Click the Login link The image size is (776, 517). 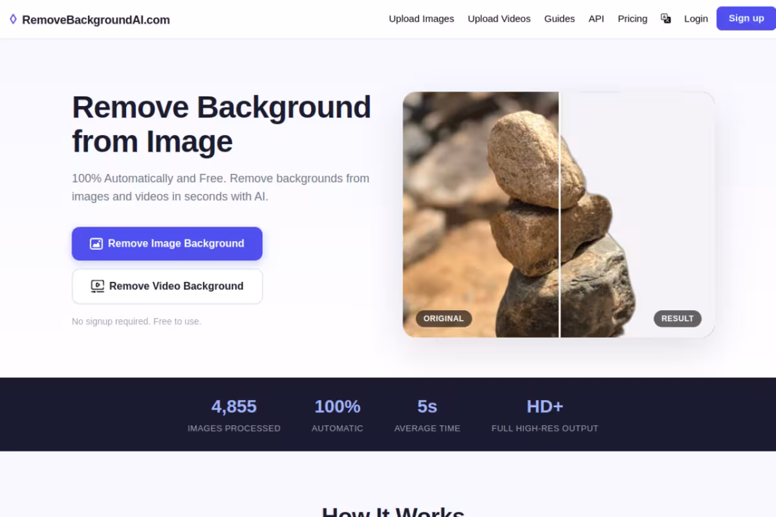pos(696,19)
